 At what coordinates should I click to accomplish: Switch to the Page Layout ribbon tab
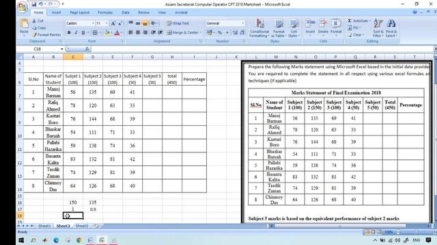click(80, 12)
